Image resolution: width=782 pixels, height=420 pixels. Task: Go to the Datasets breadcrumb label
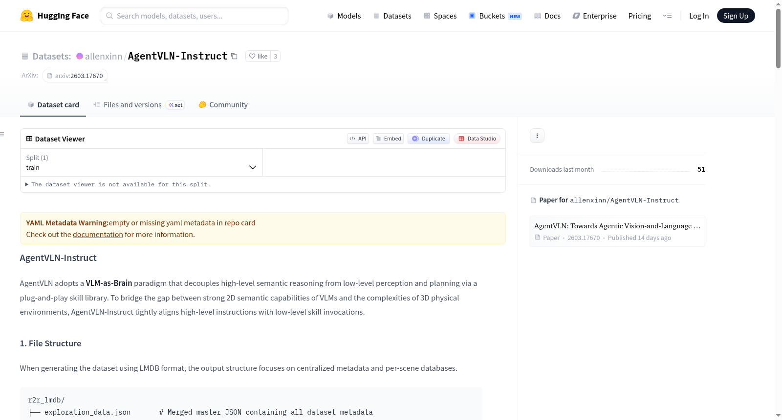click(x=52, y=56)
